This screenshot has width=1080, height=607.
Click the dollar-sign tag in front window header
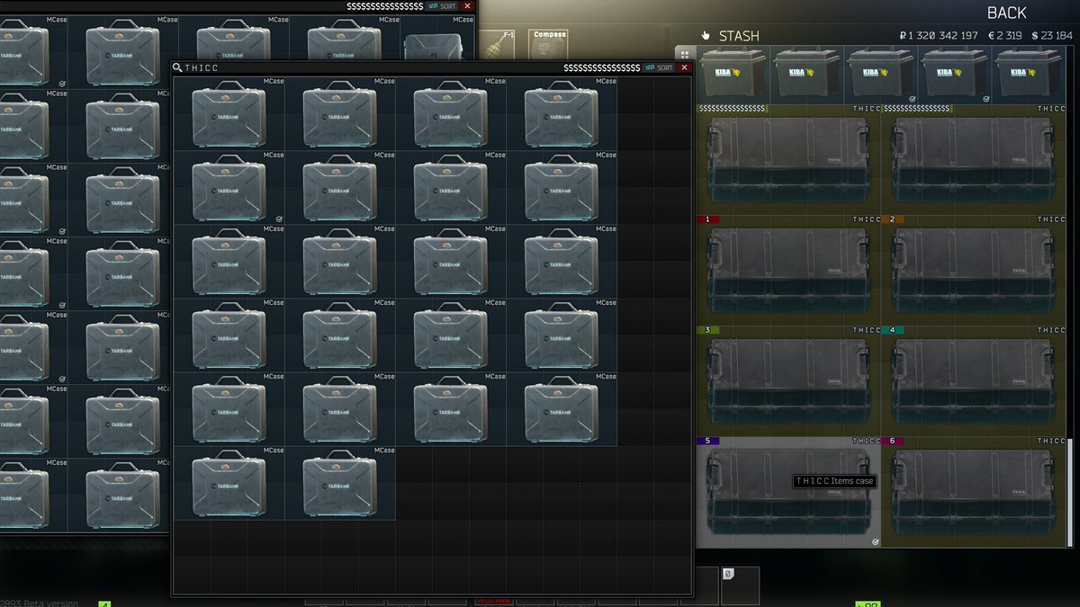point(601,67)
